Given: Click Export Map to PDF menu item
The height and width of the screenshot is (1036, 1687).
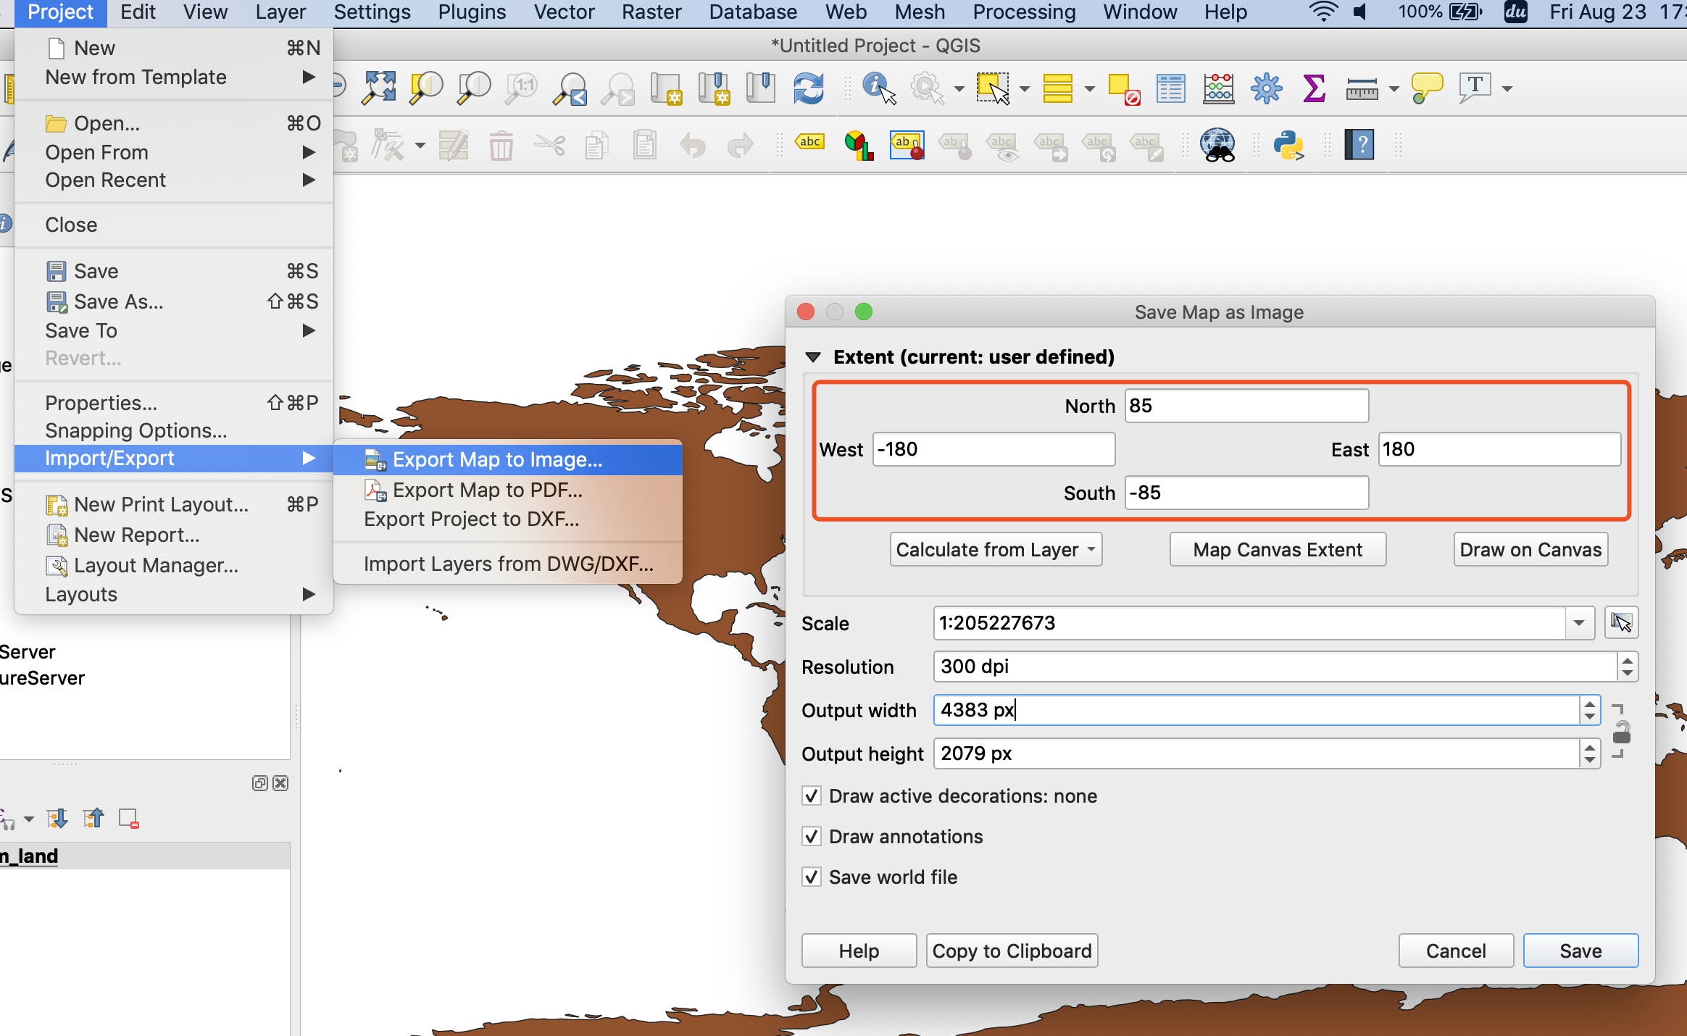Looking at the screenshot, I should point(508,490).
